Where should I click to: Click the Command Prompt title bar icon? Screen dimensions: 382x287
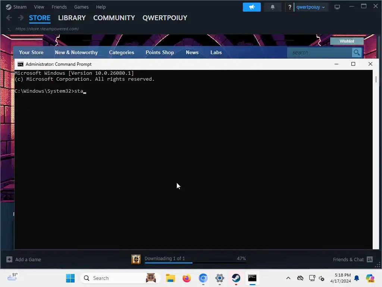21,64
